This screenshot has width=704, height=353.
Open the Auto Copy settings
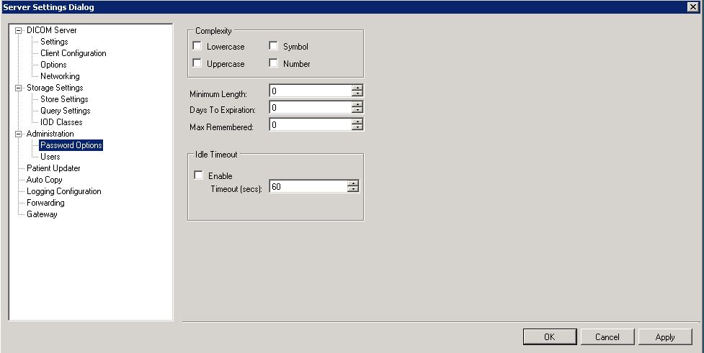pyautogui.click(x=44, y=180)
